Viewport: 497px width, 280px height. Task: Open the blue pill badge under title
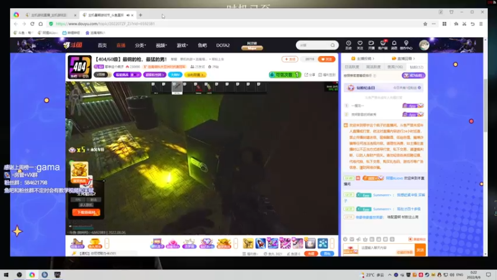point(175,75)
